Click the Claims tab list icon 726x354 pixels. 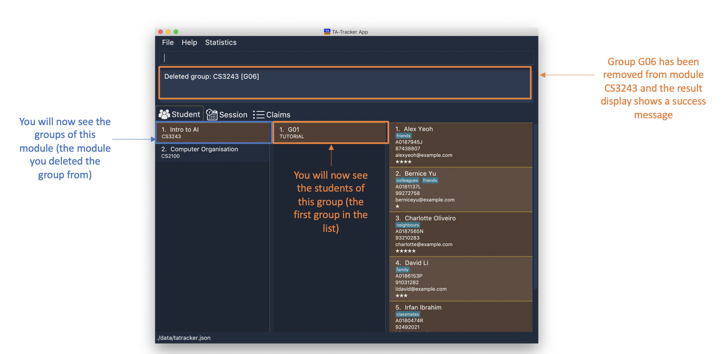[259, 114]
